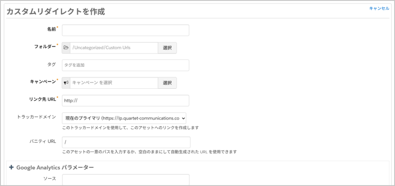Click the ソース input field

click(126, 179)
